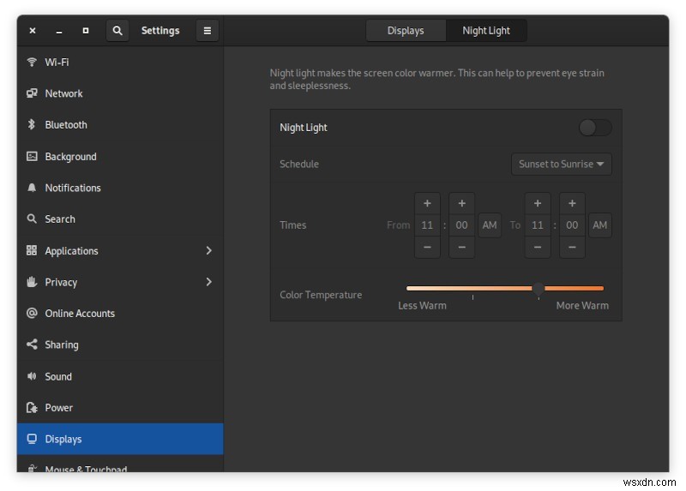Select the Night Light tab
The height and width of the screenshot is (491, 686).
click(486, 31)
